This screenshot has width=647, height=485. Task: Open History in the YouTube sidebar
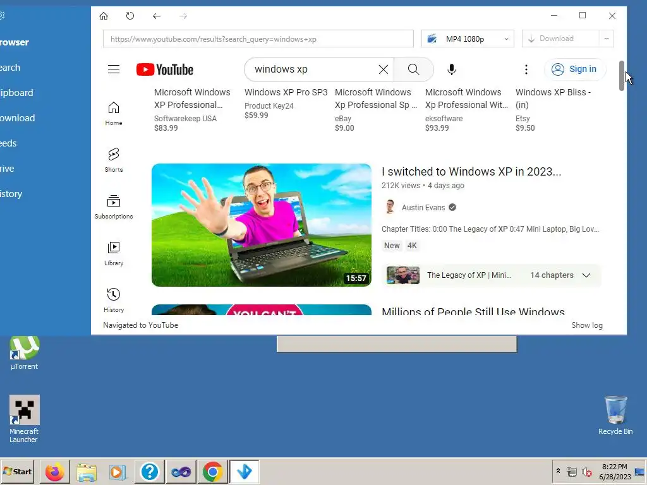[114, 300]
